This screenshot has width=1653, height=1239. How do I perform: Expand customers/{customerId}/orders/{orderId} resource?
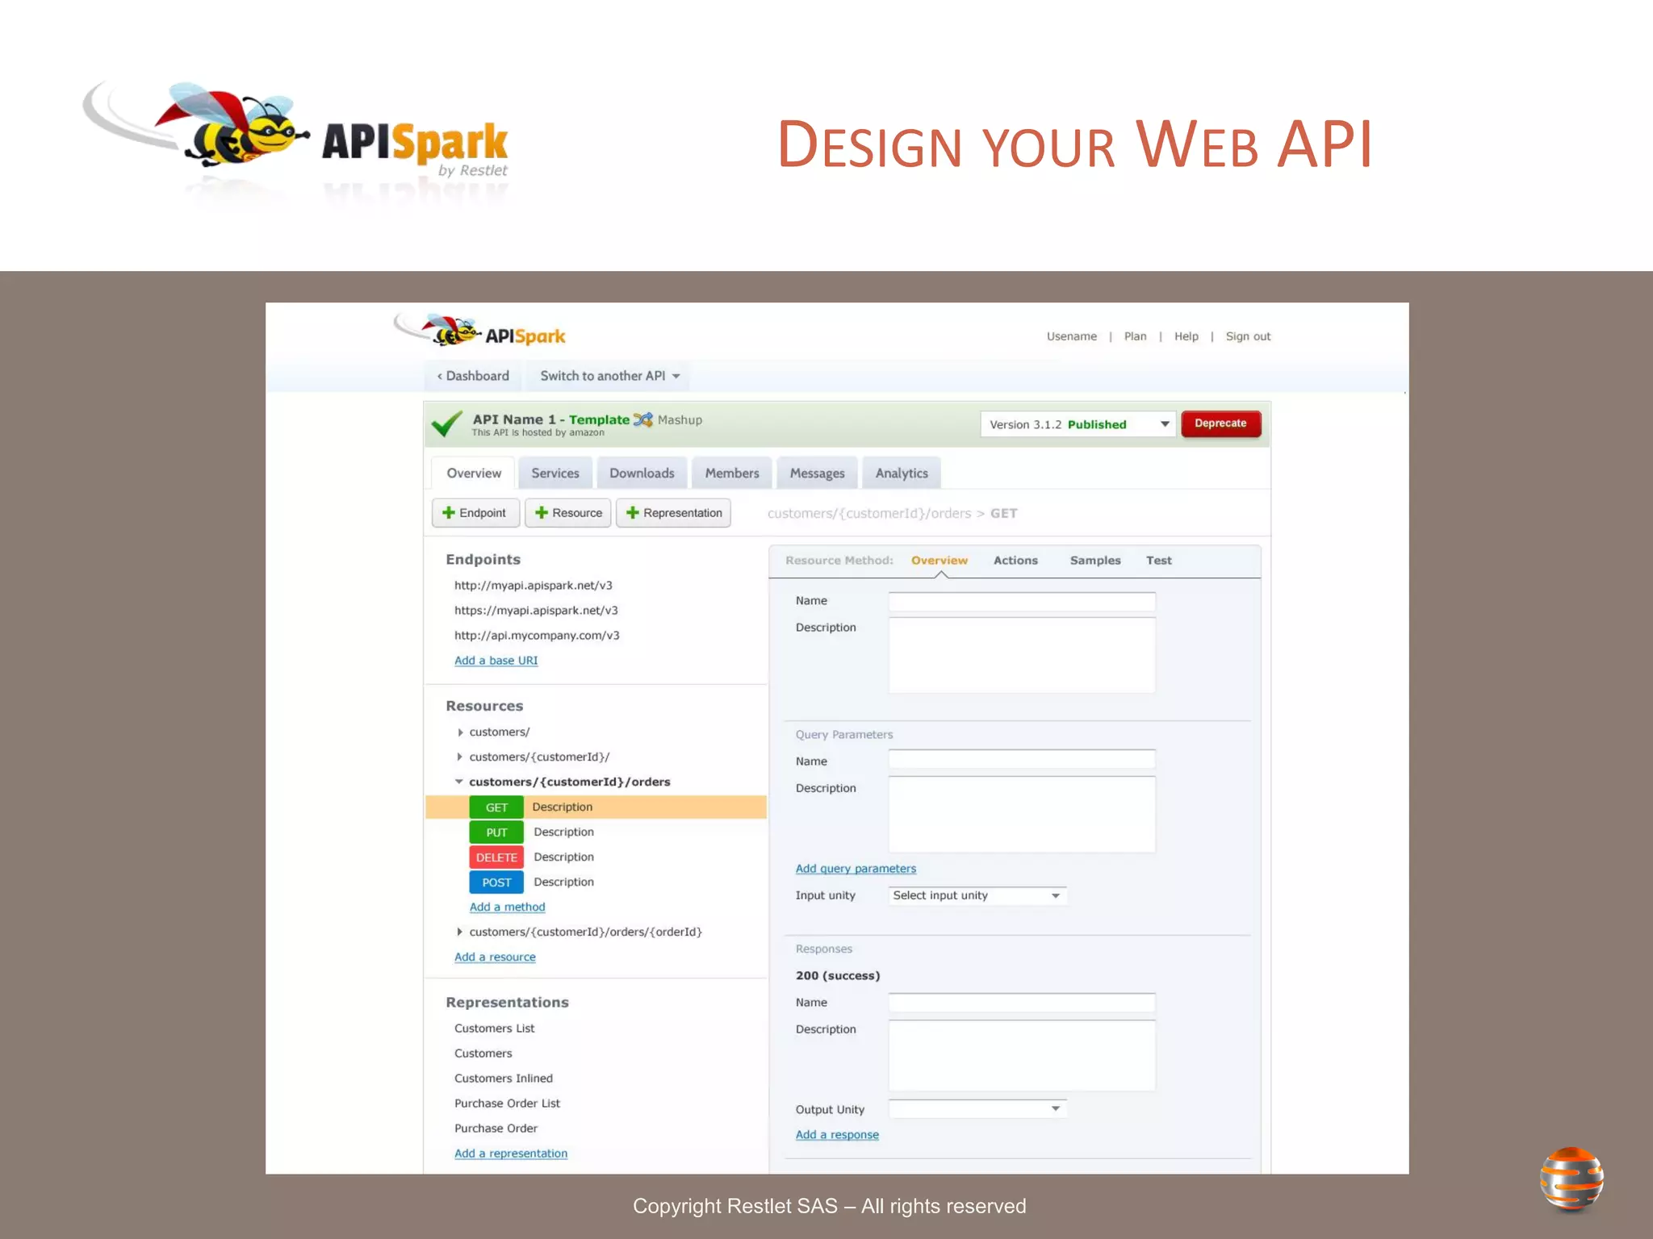(460, 932)
